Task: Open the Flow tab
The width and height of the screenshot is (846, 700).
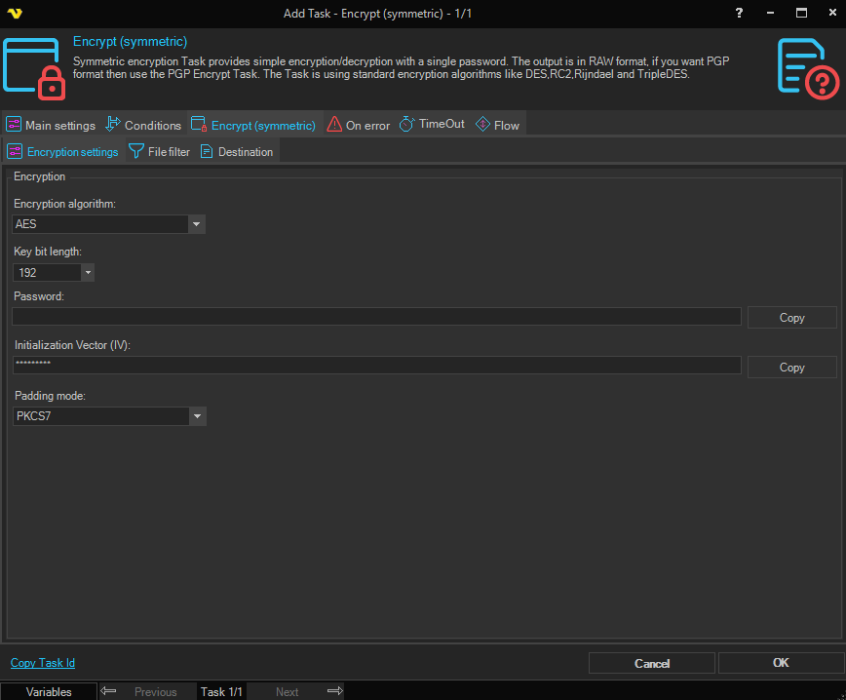Action: (497, 125)
